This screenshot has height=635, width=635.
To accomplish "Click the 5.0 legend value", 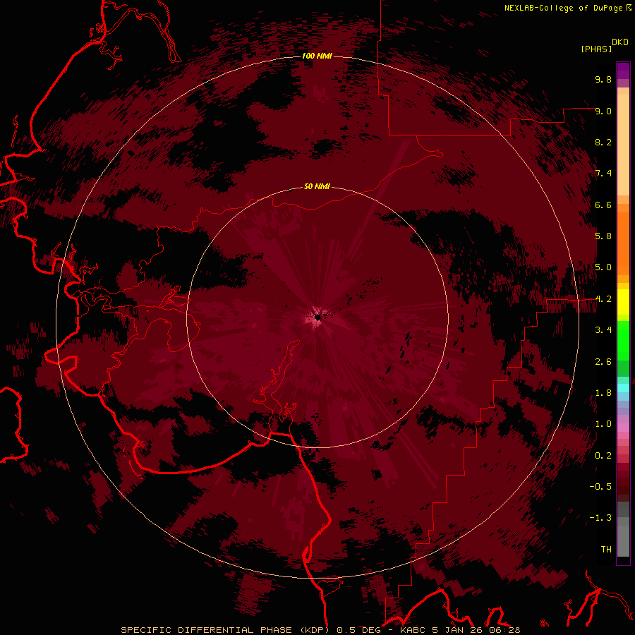I will click(603, 267).
